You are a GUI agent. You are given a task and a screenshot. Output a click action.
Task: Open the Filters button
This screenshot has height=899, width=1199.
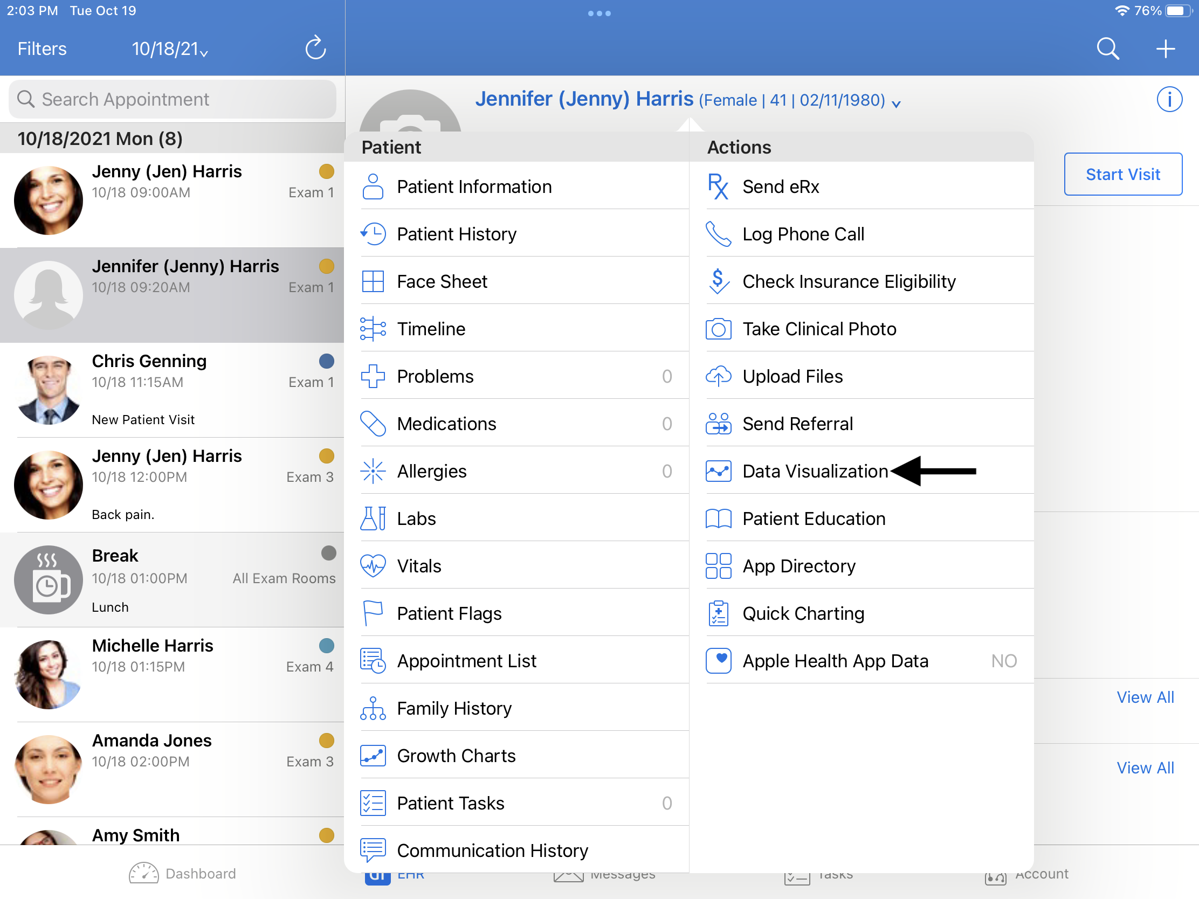coord(42,49)
